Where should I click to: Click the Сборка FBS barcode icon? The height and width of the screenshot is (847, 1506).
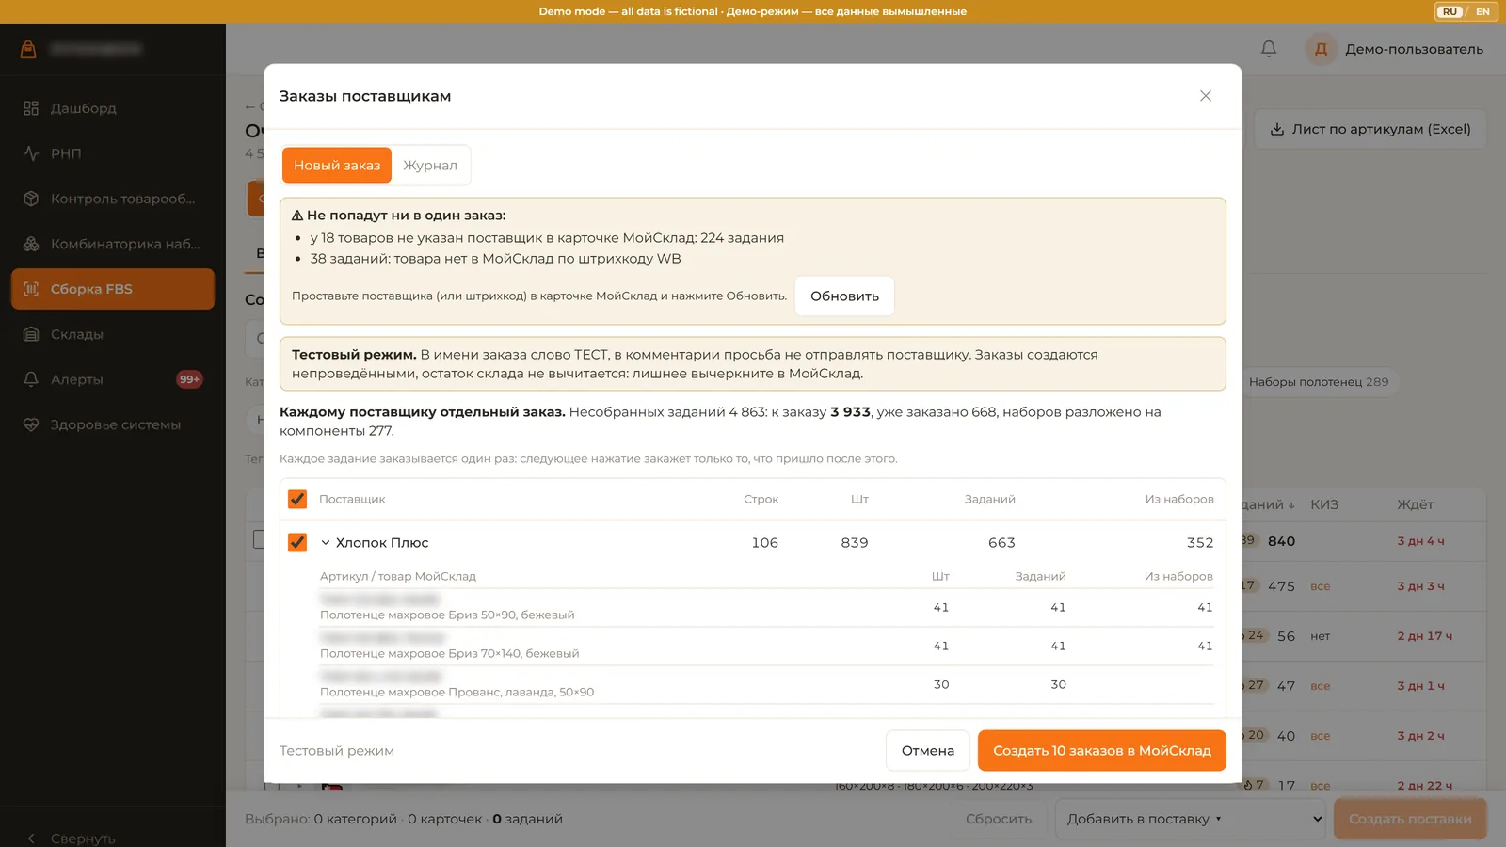[x=31, y=289]
